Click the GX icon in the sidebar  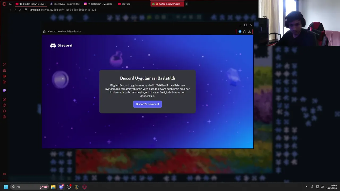point(4,174)
